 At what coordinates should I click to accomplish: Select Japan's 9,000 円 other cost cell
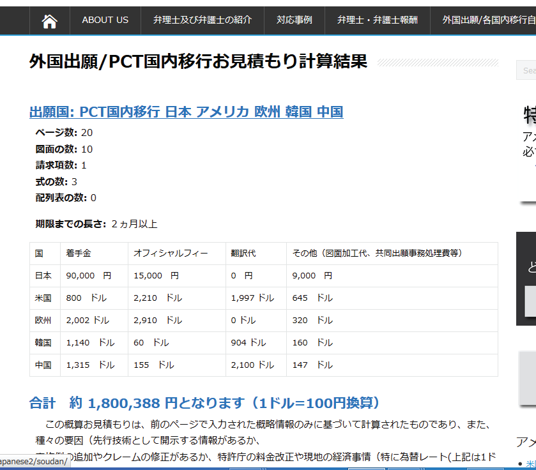click(x=392, y=276)
